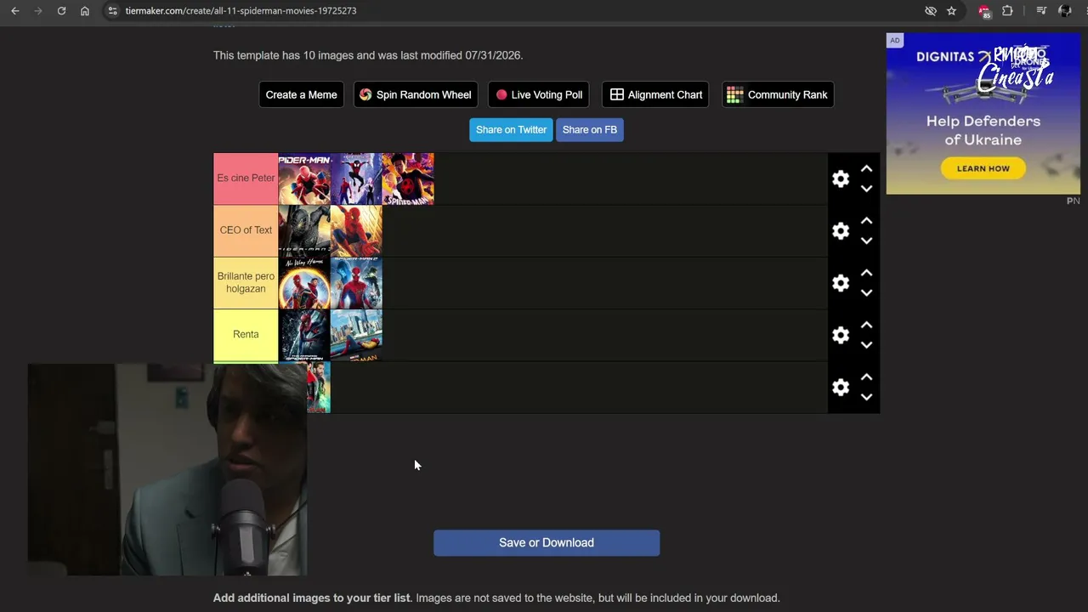1088x612 pixels.
Task: Edit the Brillante pero holgazan tier label
Action: coord(246,283)
